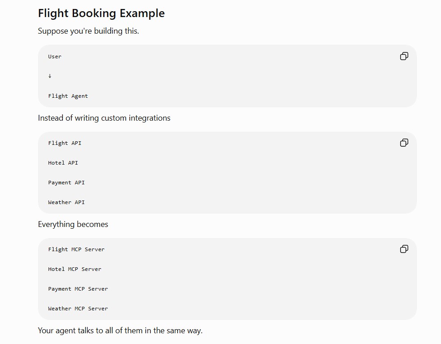Click 'Instead of writing custom integrations' paragraph
The image size is (441, 344).
(104, 118)
